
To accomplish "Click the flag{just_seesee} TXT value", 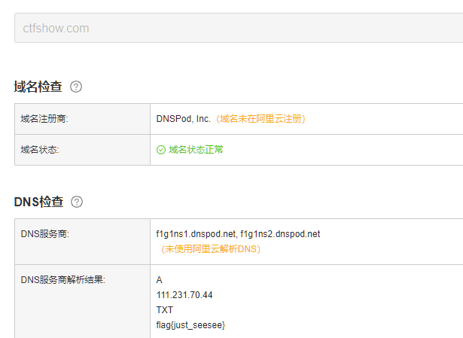I will [190, 324].
